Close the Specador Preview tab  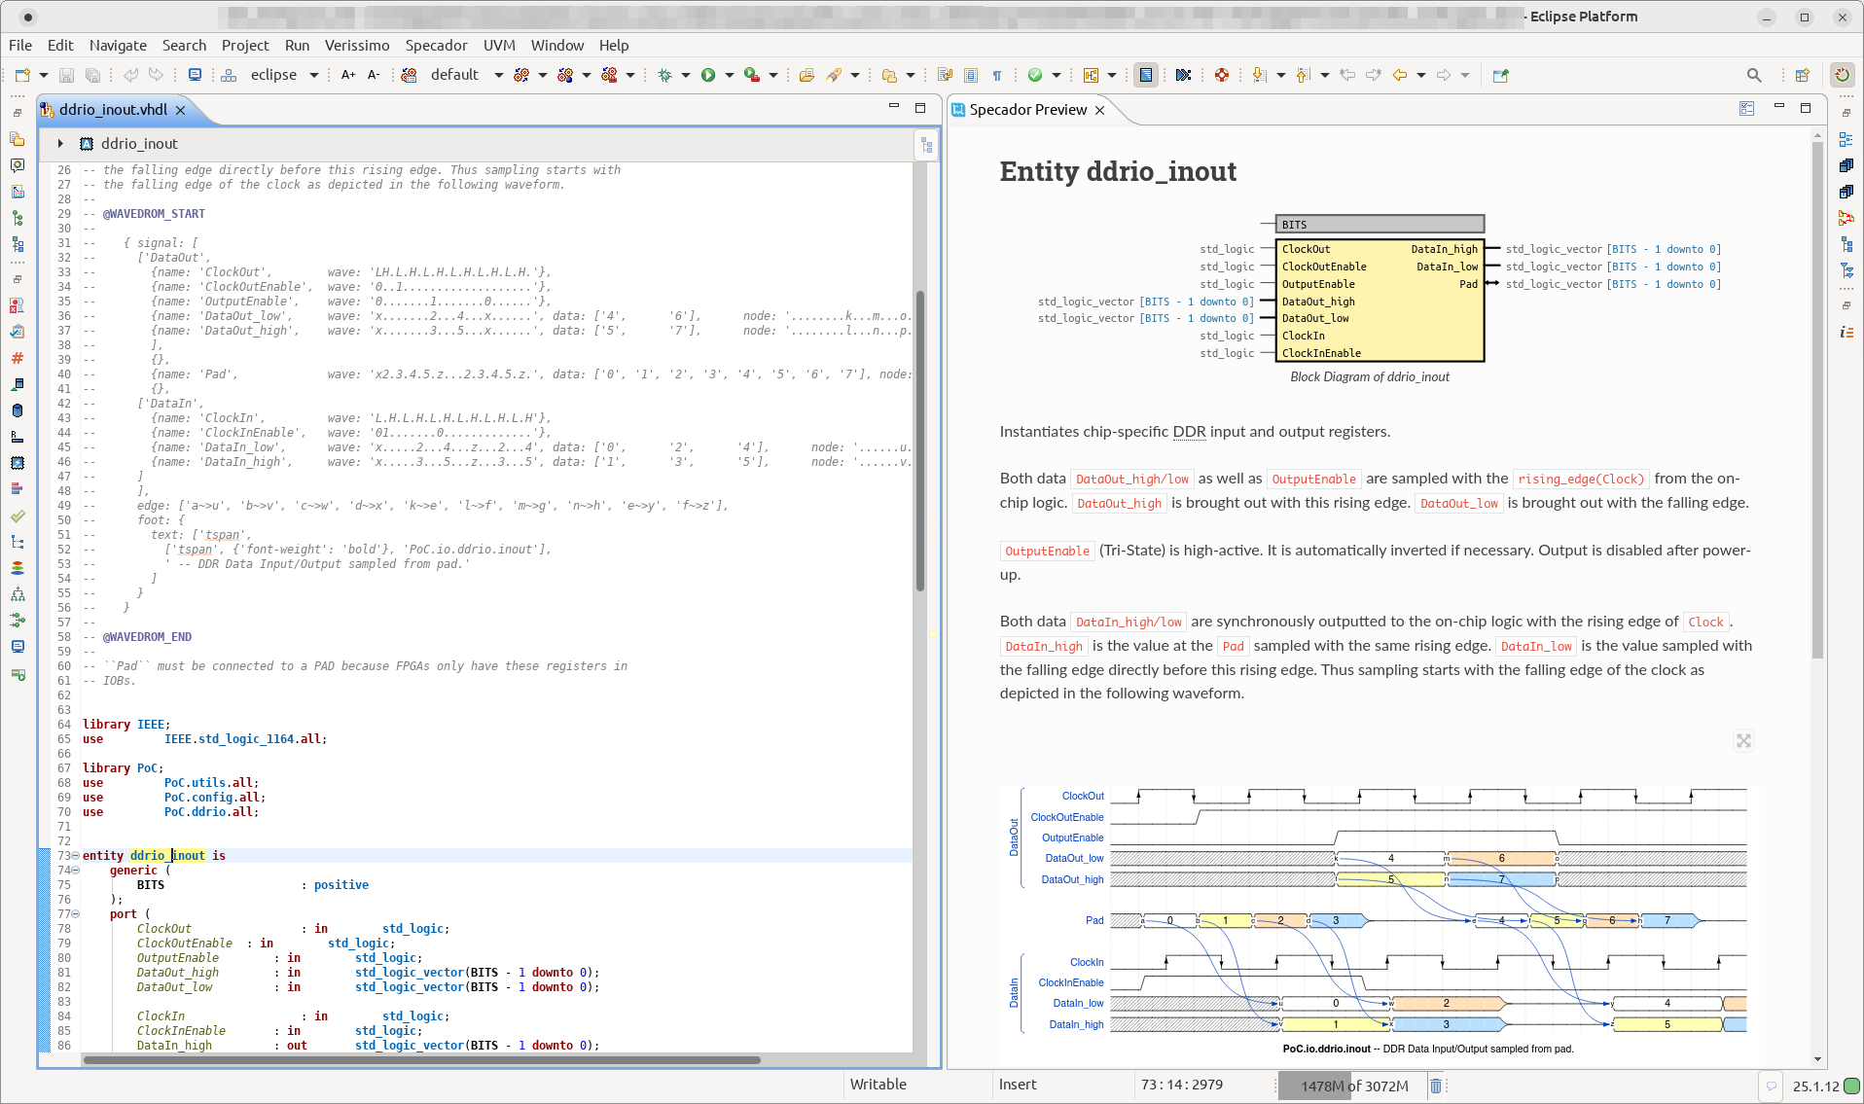tap(1100, 110)
